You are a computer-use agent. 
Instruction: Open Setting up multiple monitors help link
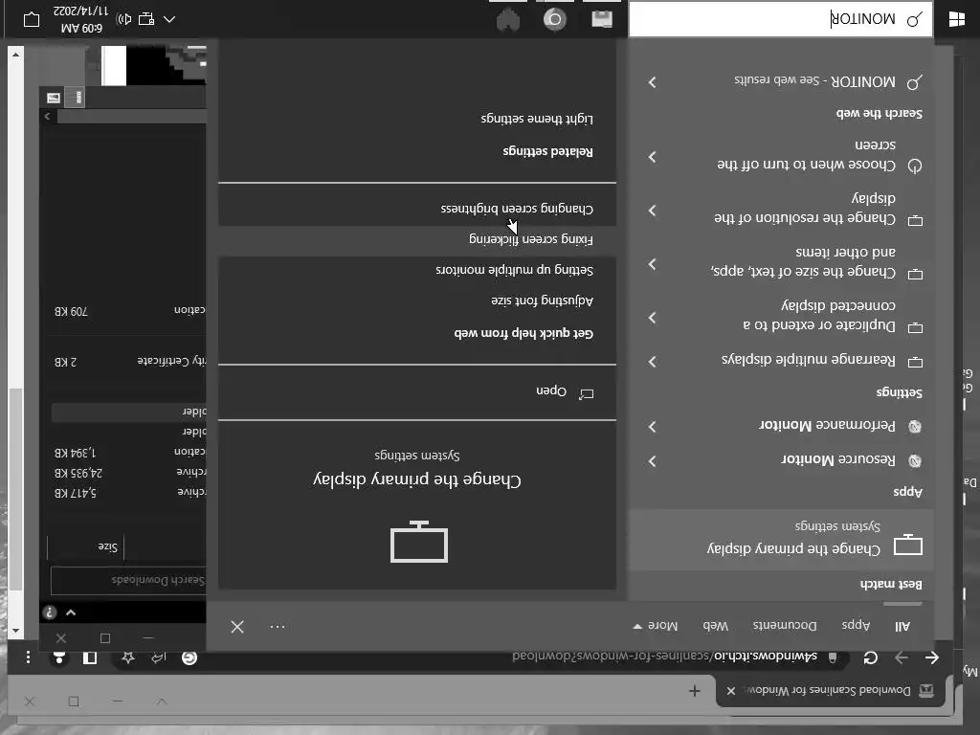514,270
